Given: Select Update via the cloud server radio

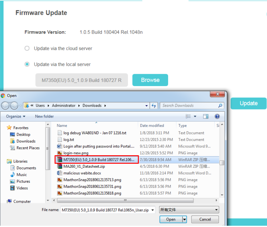Looking at the screenshot, I should (x=27, y=48).
